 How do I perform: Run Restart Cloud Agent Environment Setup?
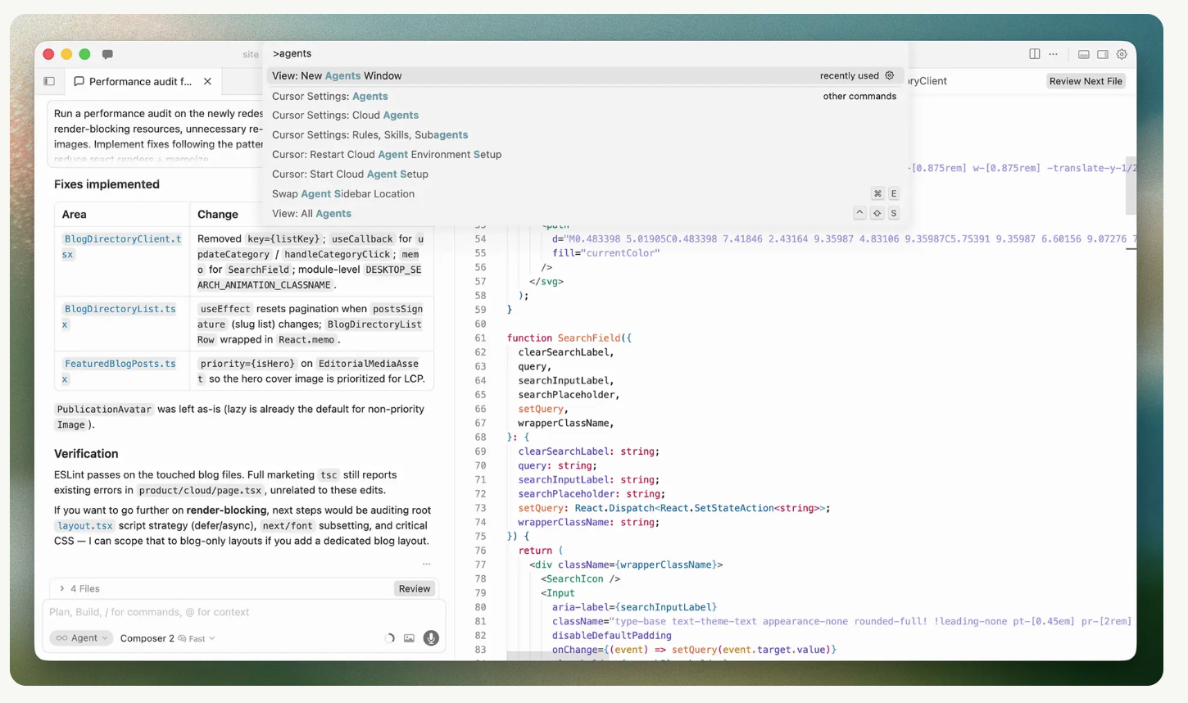[586, 154]
